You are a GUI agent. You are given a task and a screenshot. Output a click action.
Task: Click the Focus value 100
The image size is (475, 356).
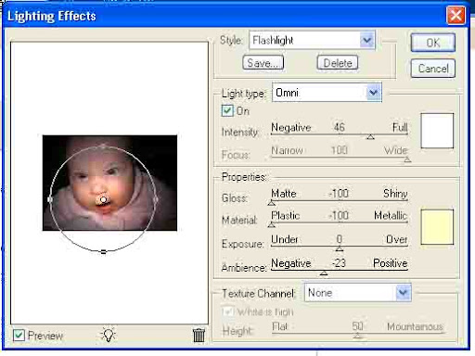(340, 150)
